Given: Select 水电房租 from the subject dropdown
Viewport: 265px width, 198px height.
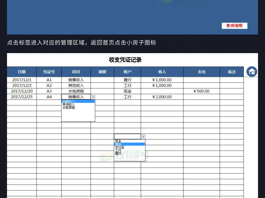Looking at the screenshot, I should coord(69,108).
